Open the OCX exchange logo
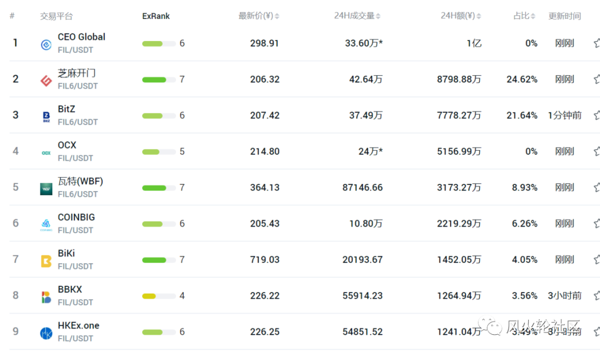Viewport: 600px width, 353px height. pos(46,153)
